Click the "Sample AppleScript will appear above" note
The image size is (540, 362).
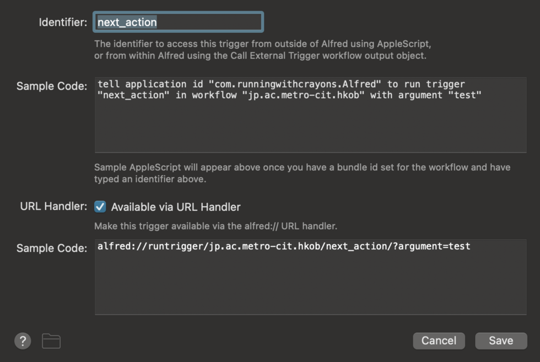[302, 173]
